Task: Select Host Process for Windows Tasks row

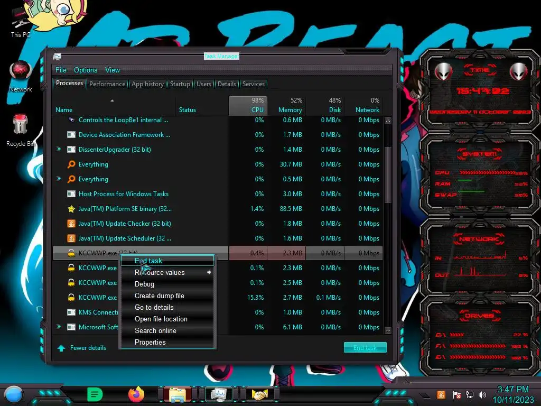Action: coord(218,193)
